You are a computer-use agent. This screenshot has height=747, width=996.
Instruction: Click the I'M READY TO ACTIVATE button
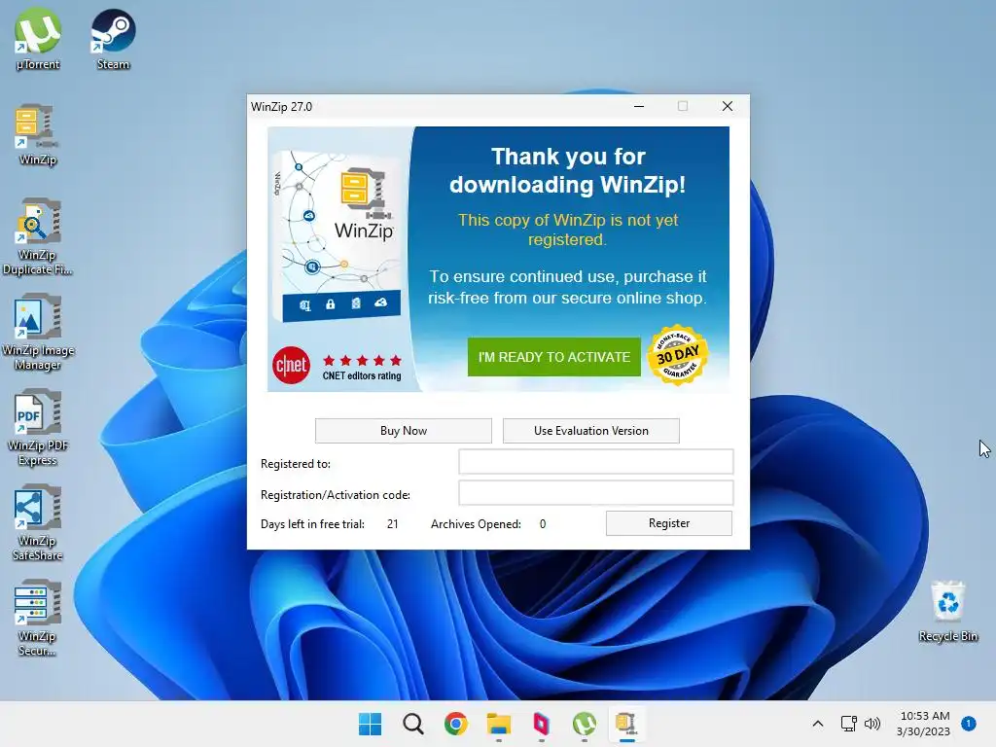click(x=553, y=357)
